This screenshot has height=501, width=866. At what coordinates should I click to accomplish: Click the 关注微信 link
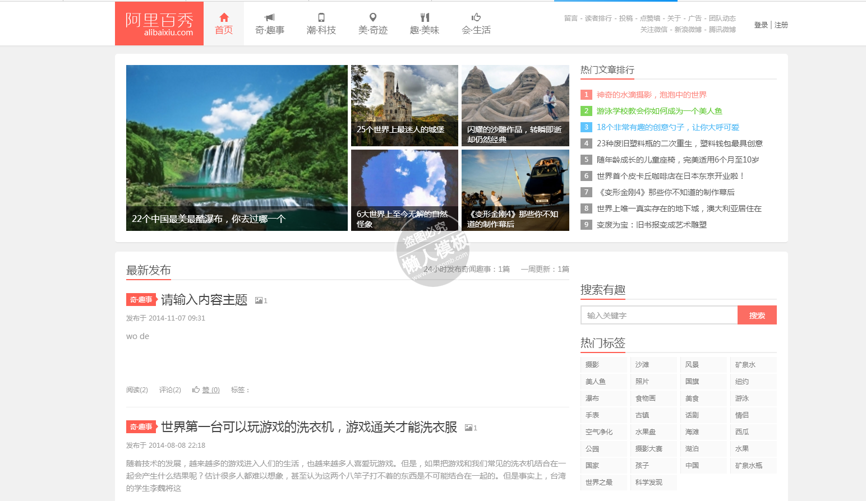tap(654, 30)
